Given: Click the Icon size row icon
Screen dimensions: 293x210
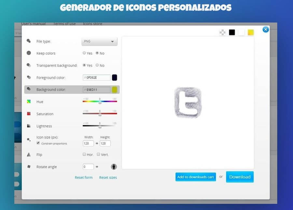Looking at the screenshot, I should [29, 140].
